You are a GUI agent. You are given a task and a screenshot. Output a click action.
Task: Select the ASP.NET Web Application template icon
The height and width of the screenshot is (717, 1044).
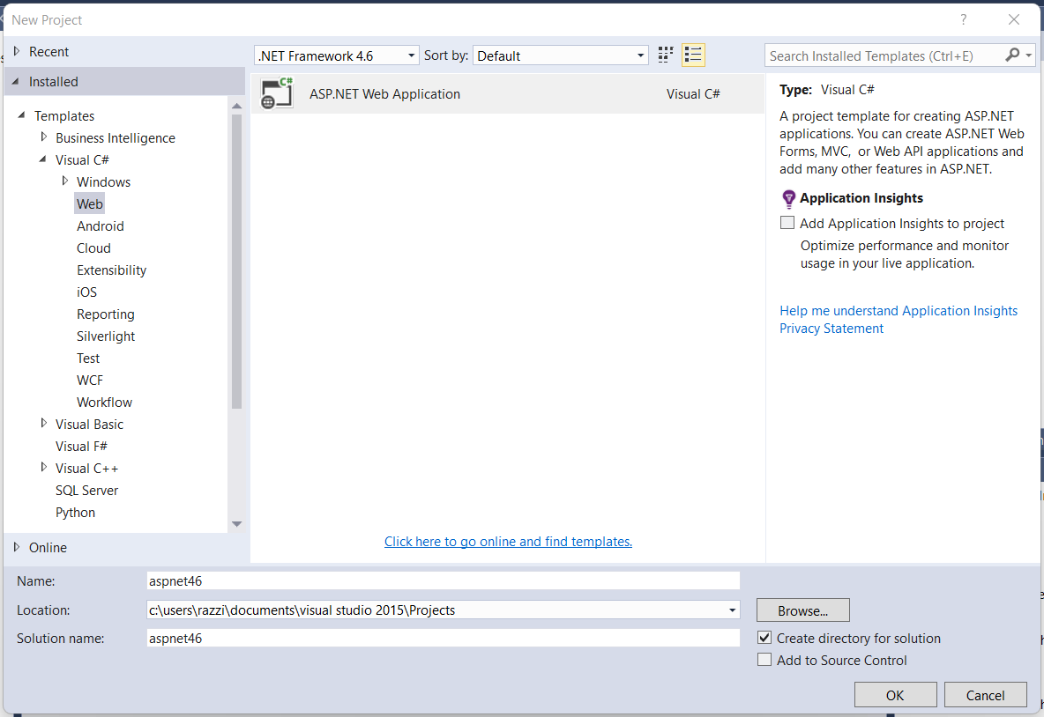click(277, 93)
